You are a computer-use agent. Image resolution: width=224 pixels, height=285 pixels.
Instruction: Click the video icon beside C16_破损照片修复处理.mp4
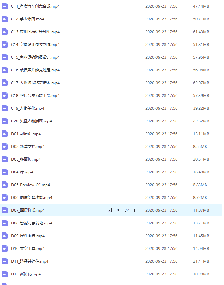pos(5,70)
